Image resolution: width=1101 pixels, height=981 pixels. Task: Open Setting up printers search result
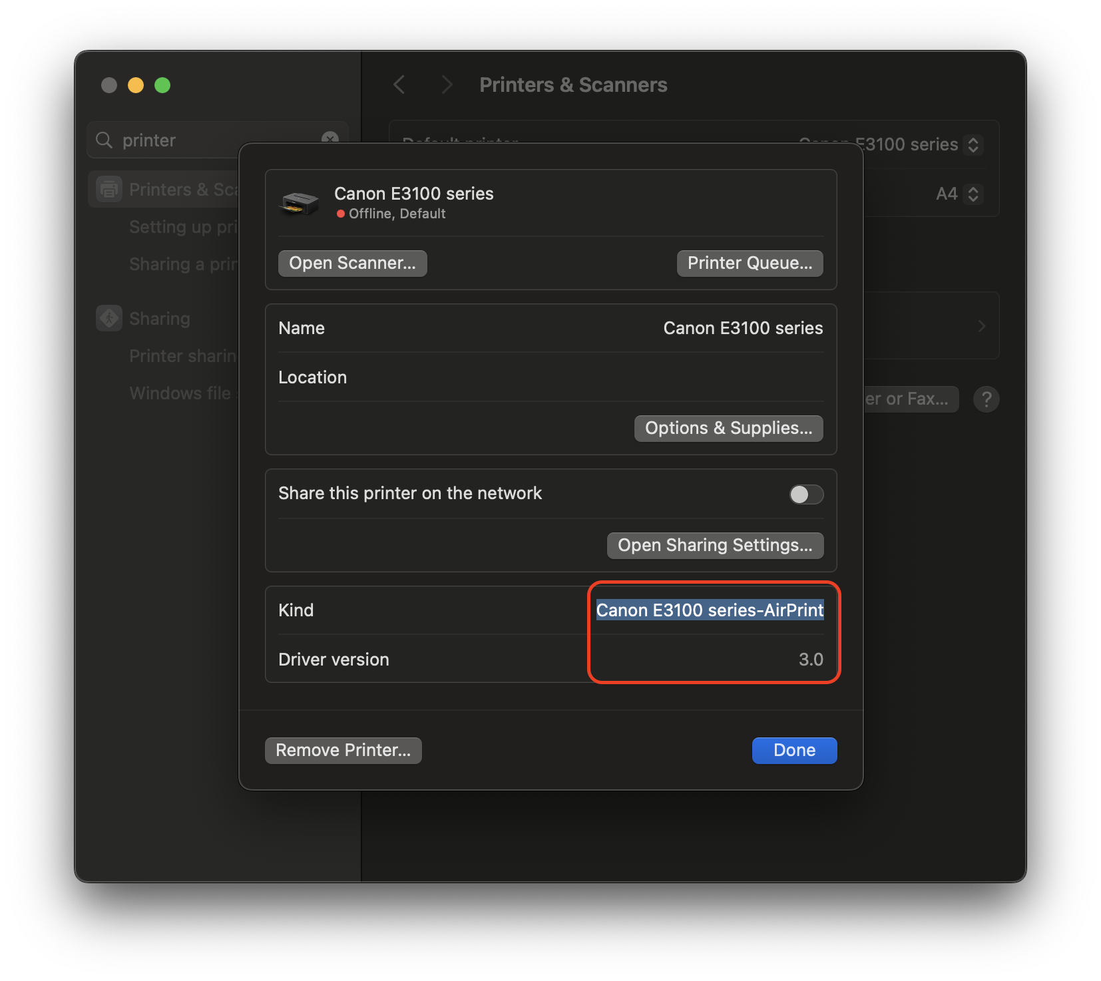(x=183, y=227)
